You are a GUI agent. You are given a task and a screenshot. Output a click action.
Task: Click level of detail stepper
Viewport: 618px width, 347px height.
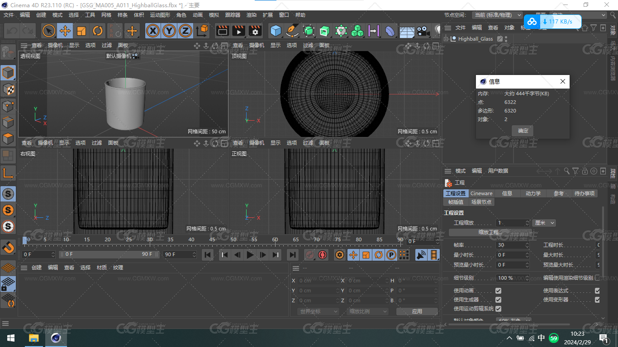527,278
